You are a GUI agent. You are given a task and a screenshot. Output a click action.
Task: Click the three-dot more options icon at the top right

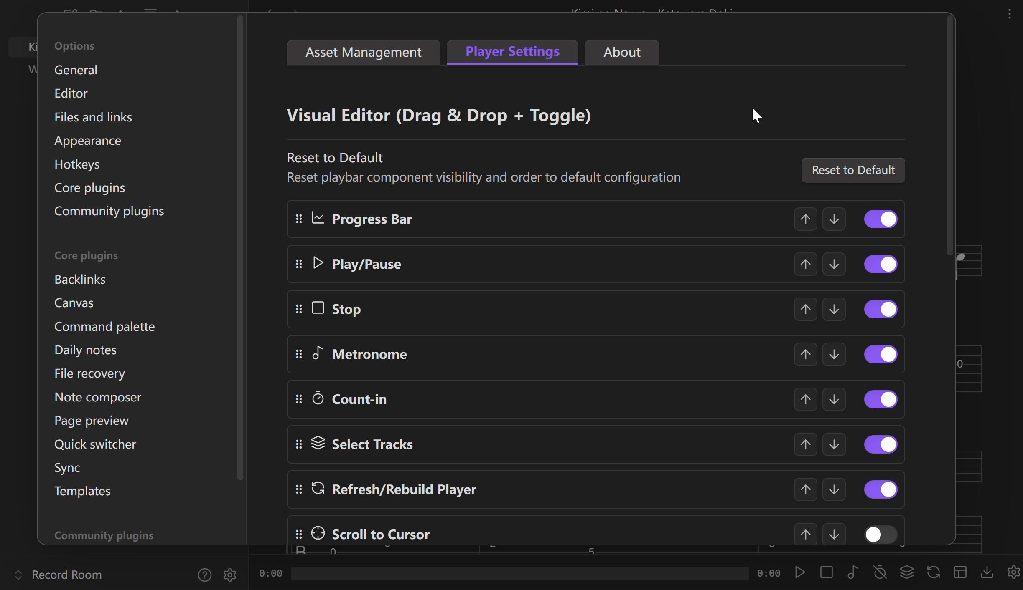[x=1010, y=14]
